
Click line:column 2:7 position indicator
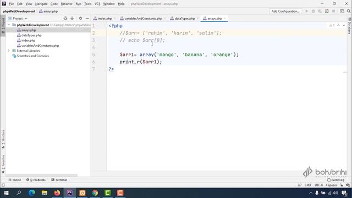click(x=299, y=185)
